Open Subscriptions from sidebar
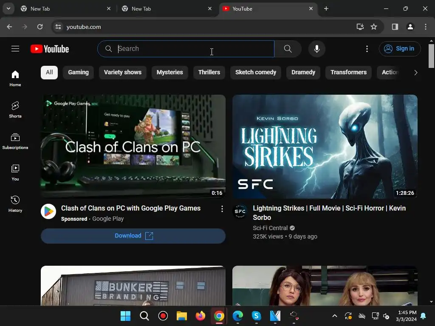 pos(15,141)
